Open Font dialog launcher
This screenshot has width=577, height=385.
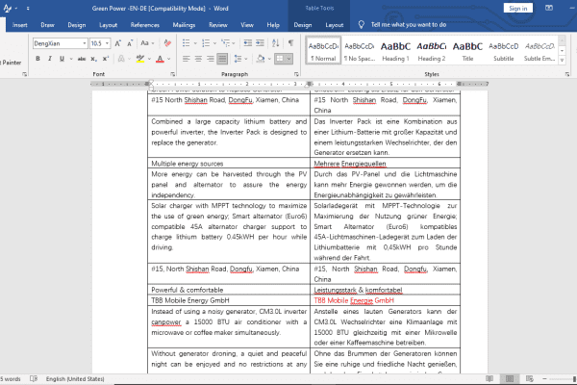[172, 74]
